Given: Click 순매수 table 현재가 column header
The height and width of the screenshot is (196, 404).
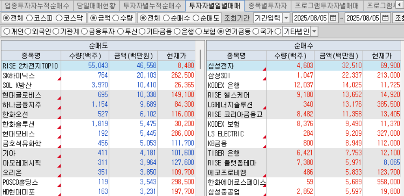Looking at the screenshot, I should click(x=382, y=56).
